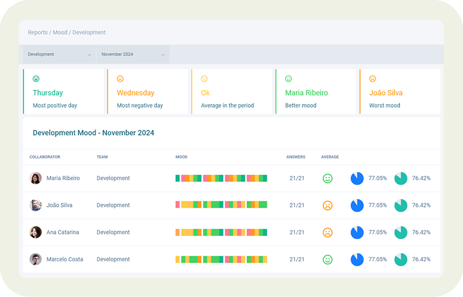This screenshot has width=463, height=297.
Task: Click Ana Catarina's sad average mood icon
Action: point(328,232)
